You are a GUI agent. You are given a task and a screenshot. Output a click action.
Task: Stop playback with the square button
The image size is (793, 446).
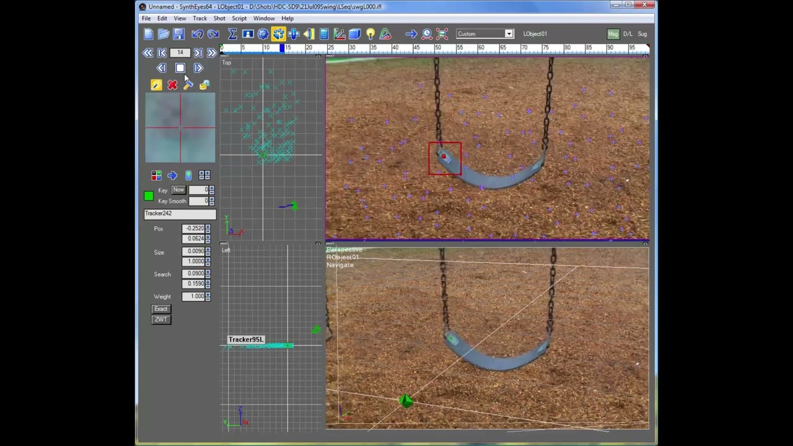[180, 68]
